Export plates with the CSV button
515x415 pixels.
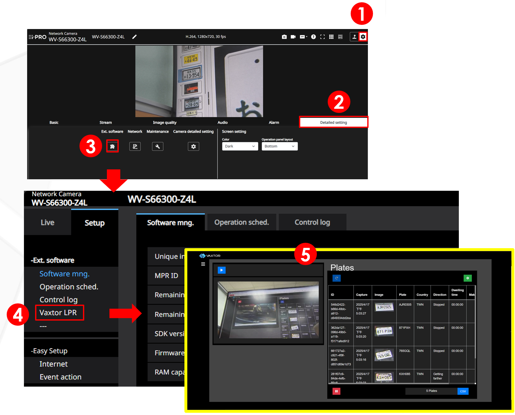pyautogui.click(x=463, y=391)
